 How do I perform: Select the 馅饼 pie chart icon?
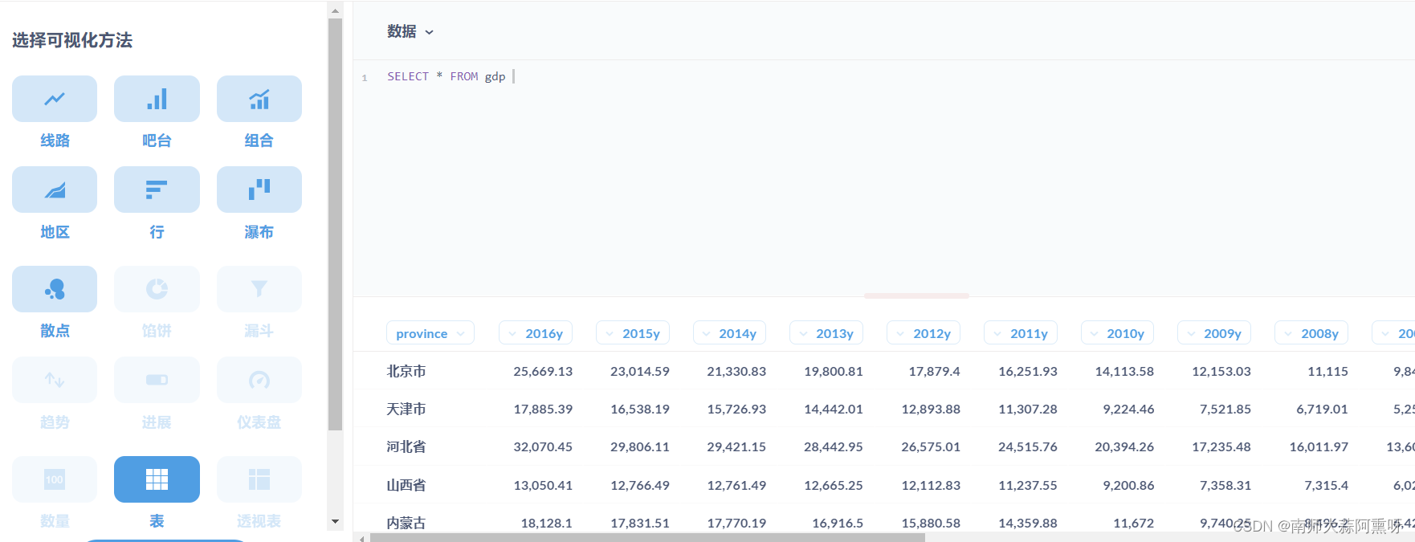click(x=157, y=289)
